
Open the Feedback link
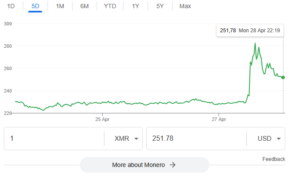click(274, 159)
